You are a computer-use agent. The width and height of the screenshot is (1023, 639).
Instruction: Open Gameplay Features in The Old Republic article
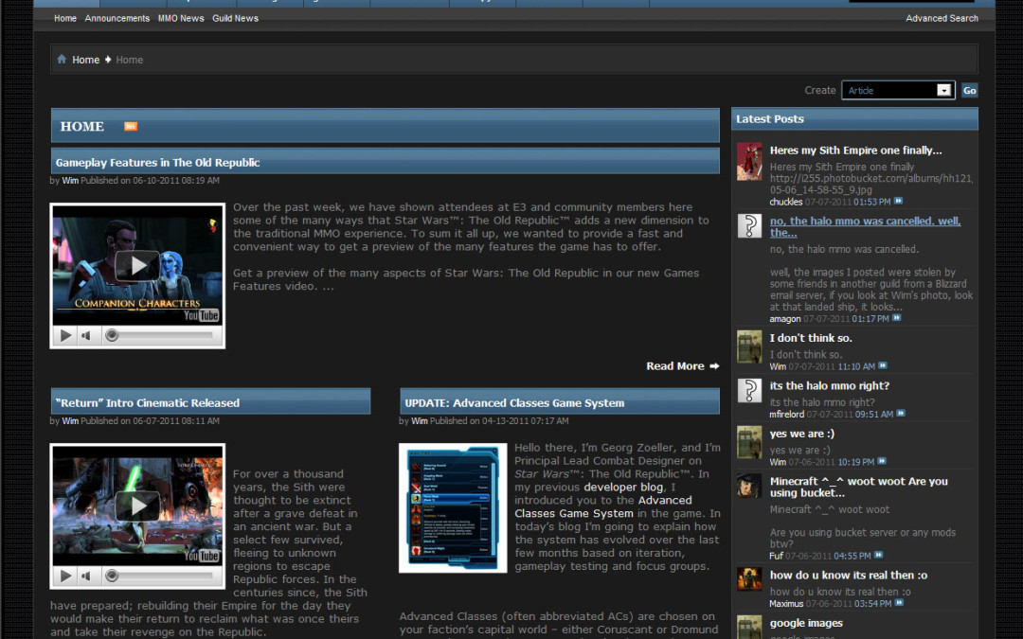coord(158,163)
